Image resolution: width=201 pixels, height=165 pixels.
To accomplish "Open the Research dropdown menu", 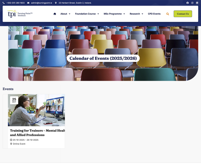I will coord(136,14).
